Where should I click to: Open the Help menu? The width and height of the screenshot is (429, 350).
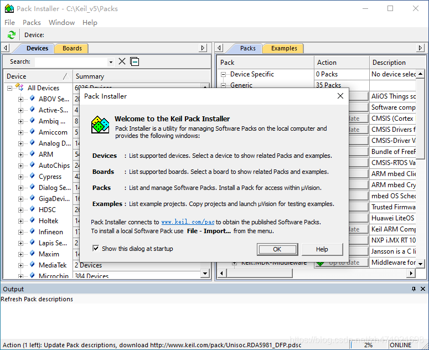tap(90, 23)
